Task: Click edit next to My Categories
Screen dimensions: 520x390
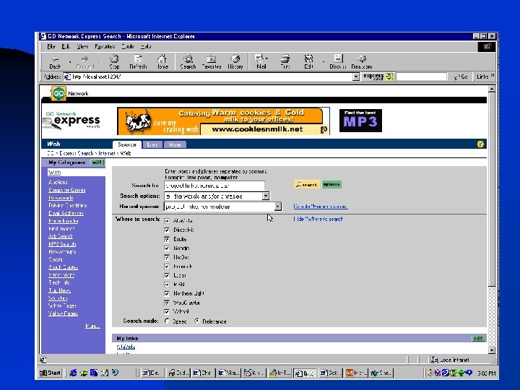Action: [x=97, y=162]
